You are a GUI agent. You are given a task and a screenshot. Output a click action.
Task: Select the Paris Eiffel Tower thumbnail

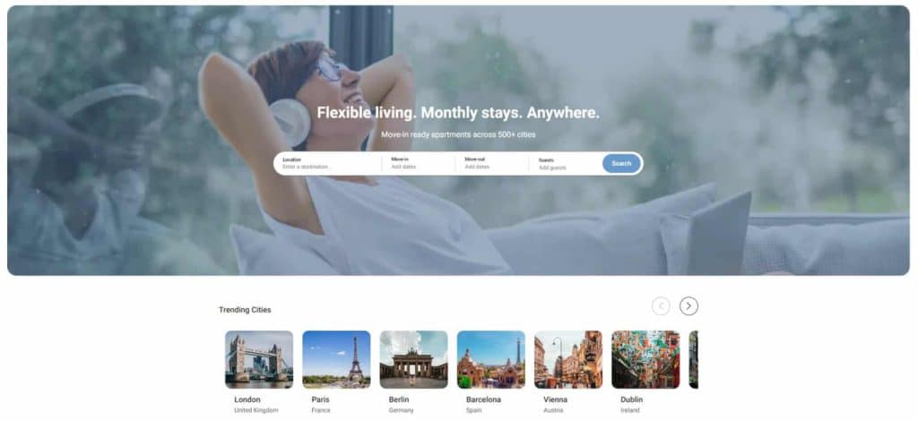tap(337, 359)
